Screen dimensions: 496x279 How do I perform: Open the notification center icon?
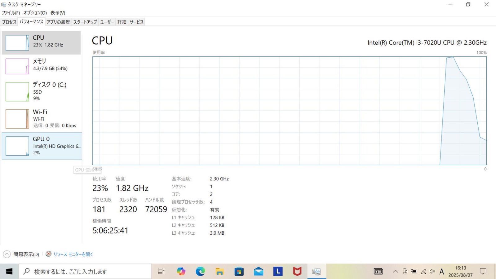click(x=483, y=272)
